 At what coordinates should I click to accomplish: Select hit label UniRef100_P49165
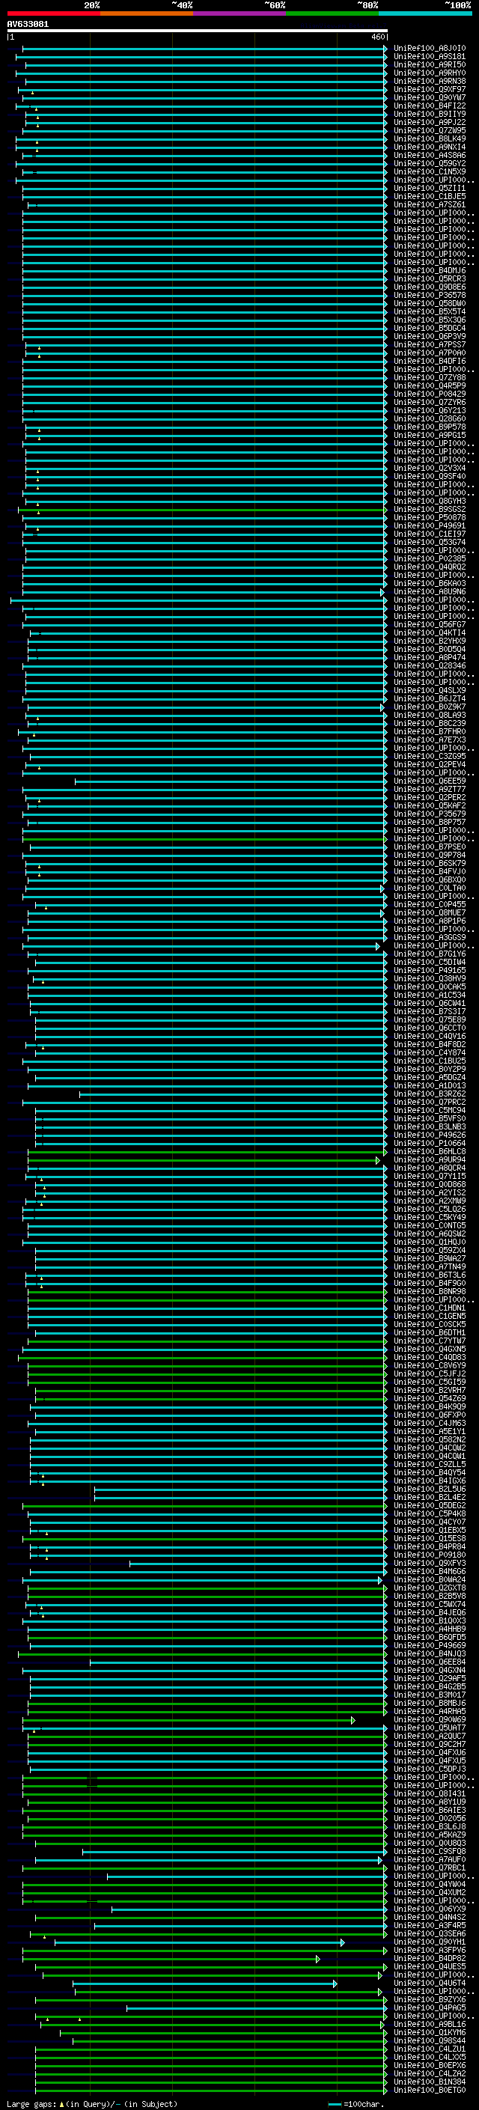pos(430,970)
